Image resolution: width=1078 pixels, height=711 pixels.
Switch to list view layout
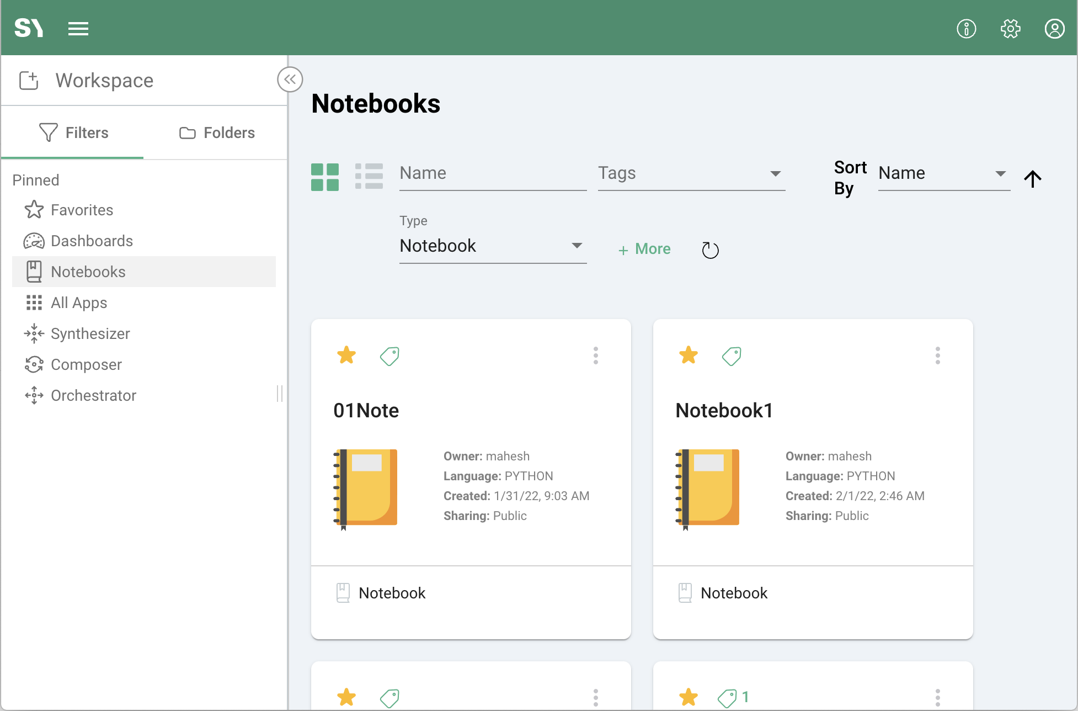(x=369, y=177)
